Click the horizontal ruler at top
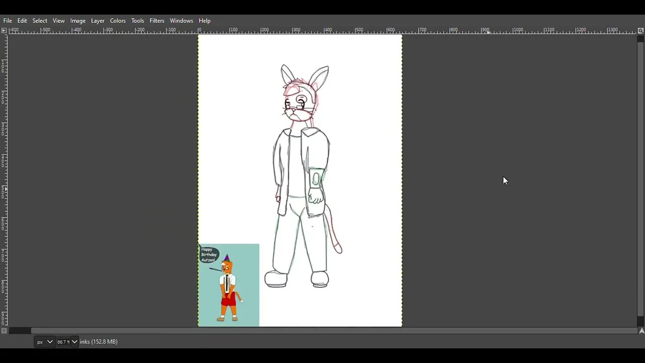The image size is (645, 363). [x=322, y=31]
